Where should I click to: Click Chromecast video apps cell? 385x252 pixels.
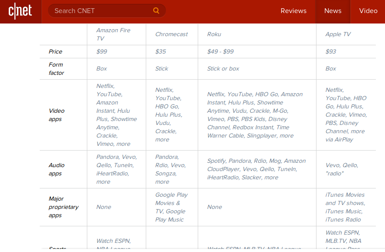click(x=168, y=115)
